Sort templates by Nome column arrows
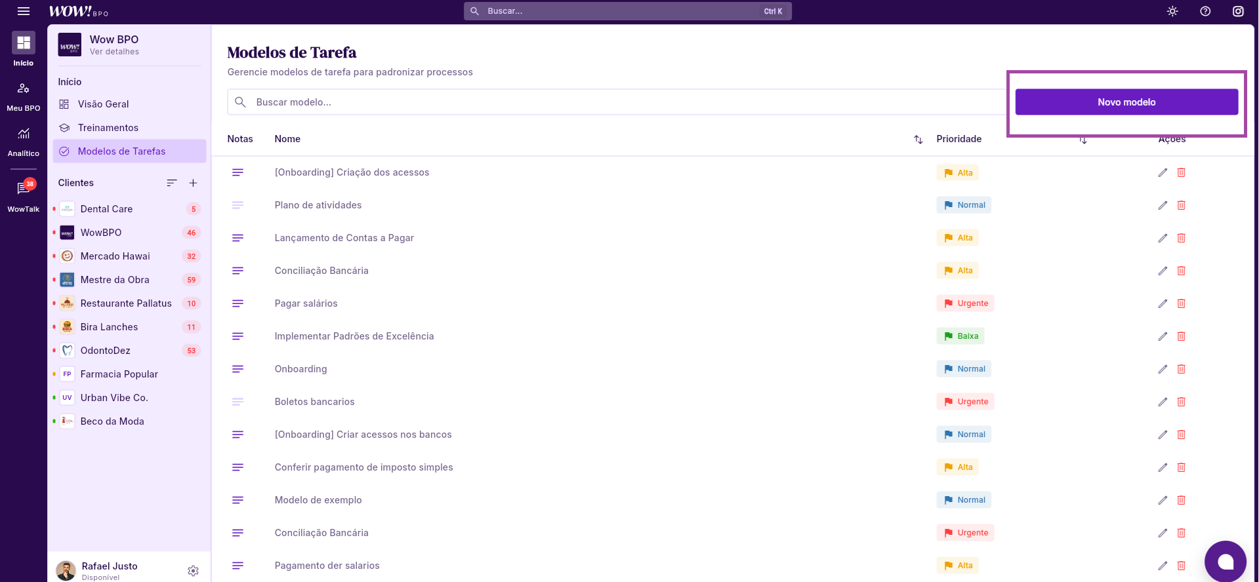Image resolution: width=1259 pixels, height=582 pixels. 918,139
